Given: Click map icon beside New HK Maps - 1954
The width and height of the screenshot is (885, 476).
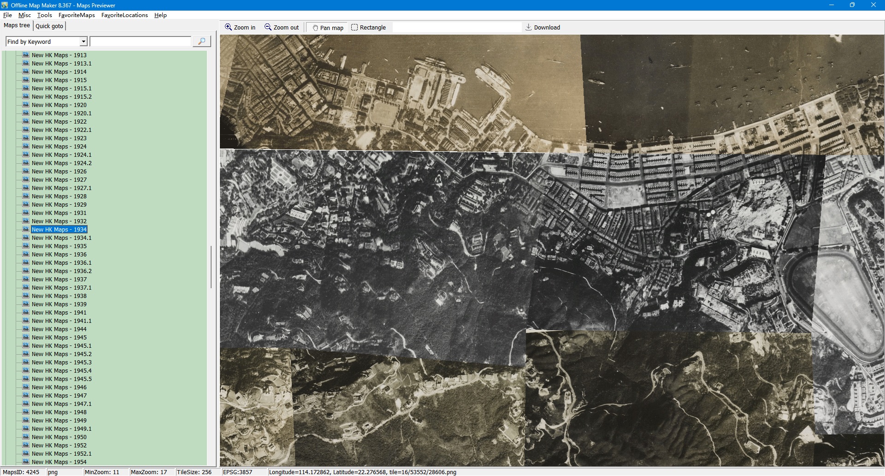Looking at the screenshot, I should (26, 462).
